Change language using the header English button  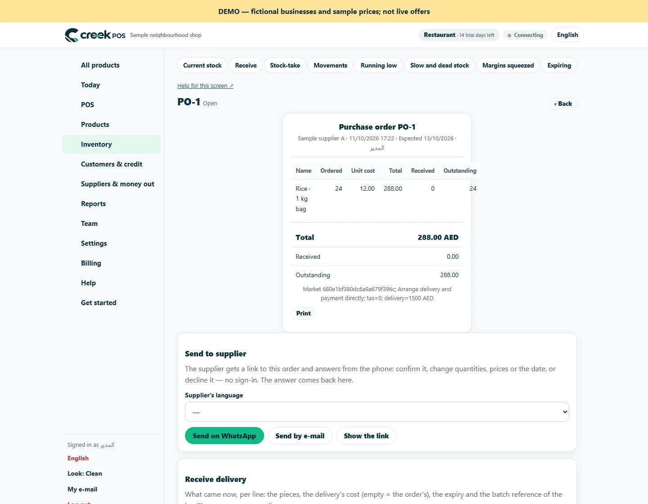point(567,35)
